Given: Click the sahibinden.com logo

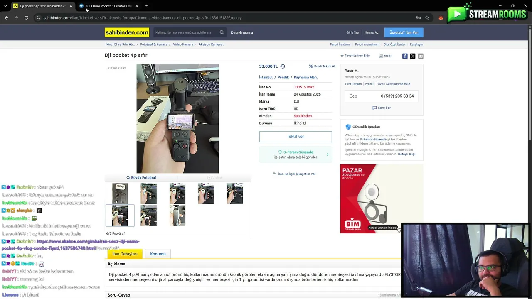Looking at the screenshot, I should [x=127, y=32].
